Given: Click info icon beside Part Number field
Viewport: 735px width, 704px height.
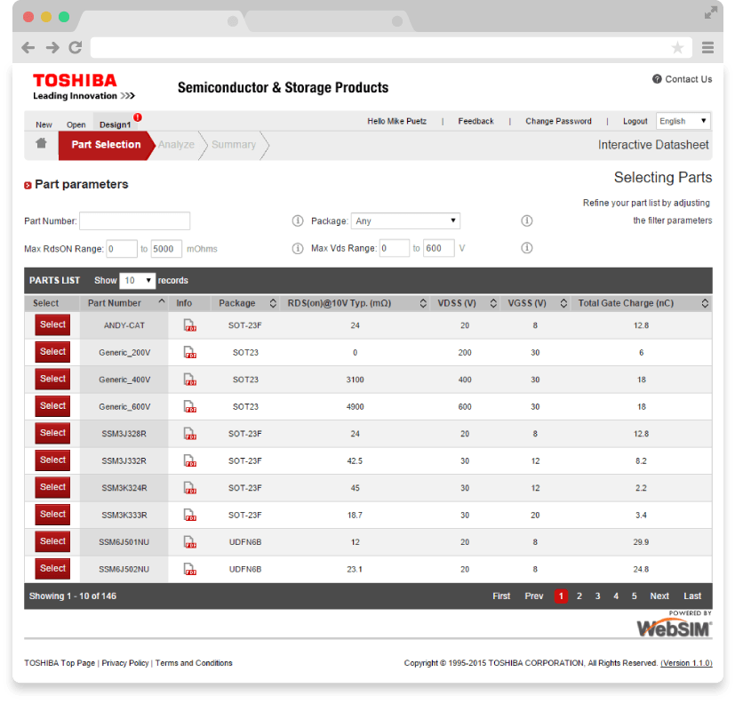Looking at the screenshot, I should click(298, 220).
